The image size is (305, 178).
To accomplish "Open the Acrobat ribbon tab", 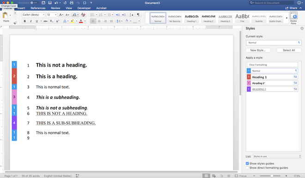I will point(101,8).
